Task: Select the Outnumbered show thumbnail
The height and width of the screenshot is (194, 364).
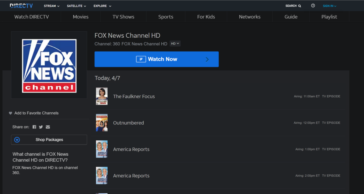Action: pos(102,123)
